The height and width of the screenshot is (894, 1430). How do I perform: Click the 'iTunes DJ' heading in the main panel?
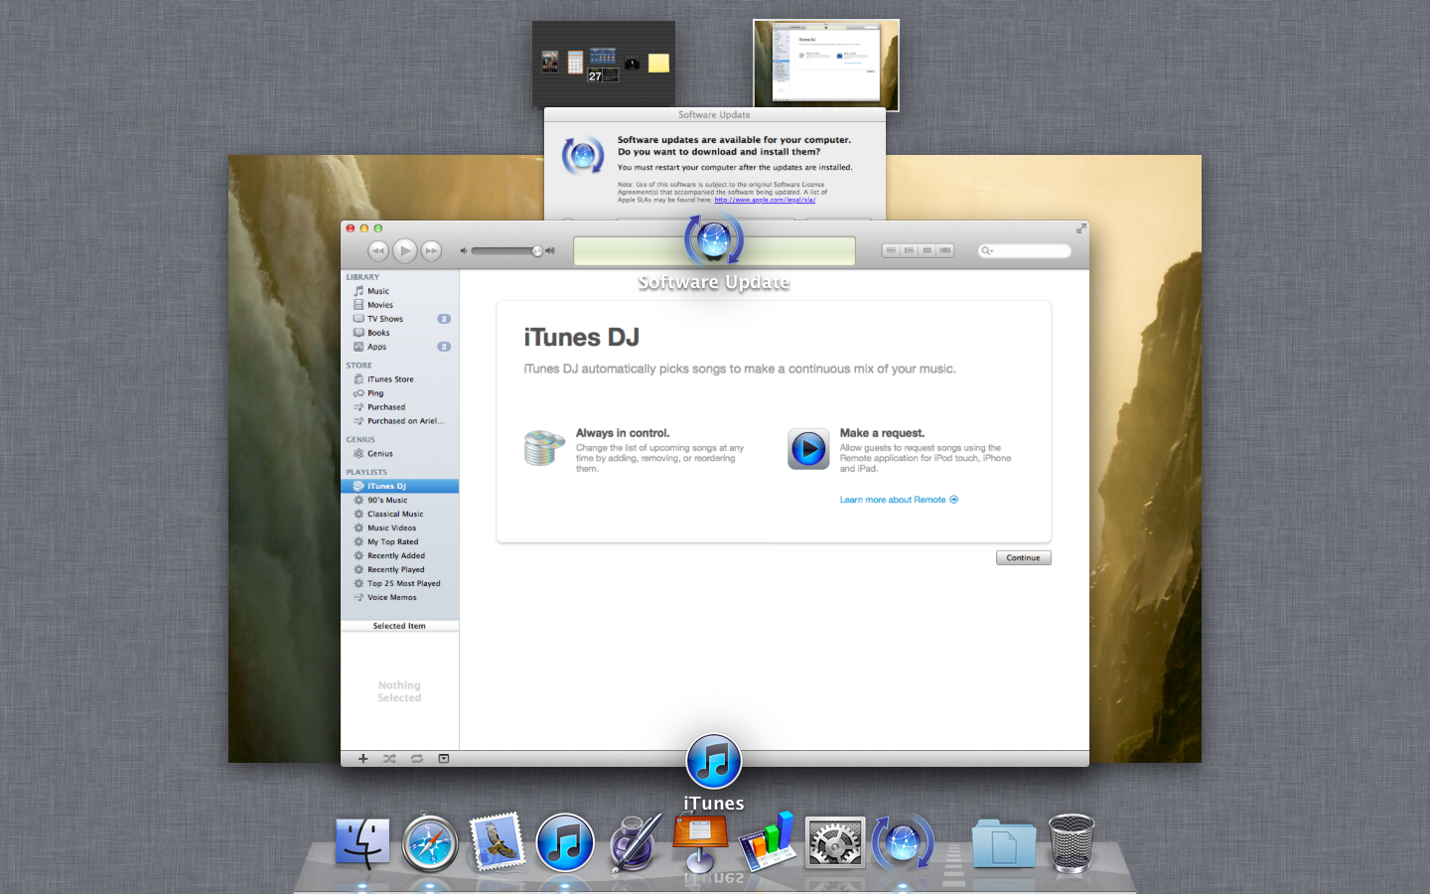pyautogui.click(x=581, y=338)
